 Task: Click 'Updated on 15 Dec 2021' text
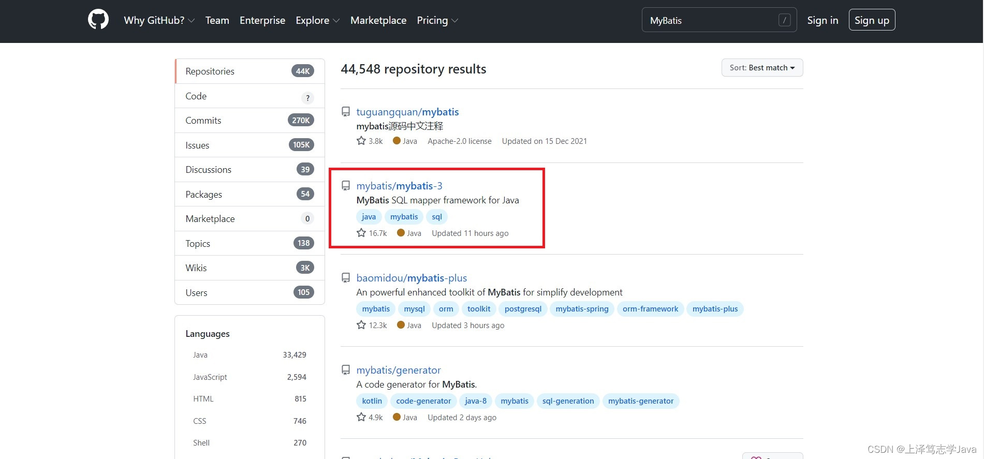(x=544, y=141)
